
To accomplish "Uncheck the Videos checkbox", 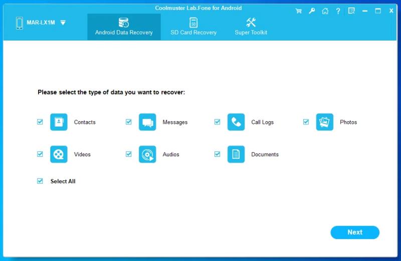I will point(40,154).
